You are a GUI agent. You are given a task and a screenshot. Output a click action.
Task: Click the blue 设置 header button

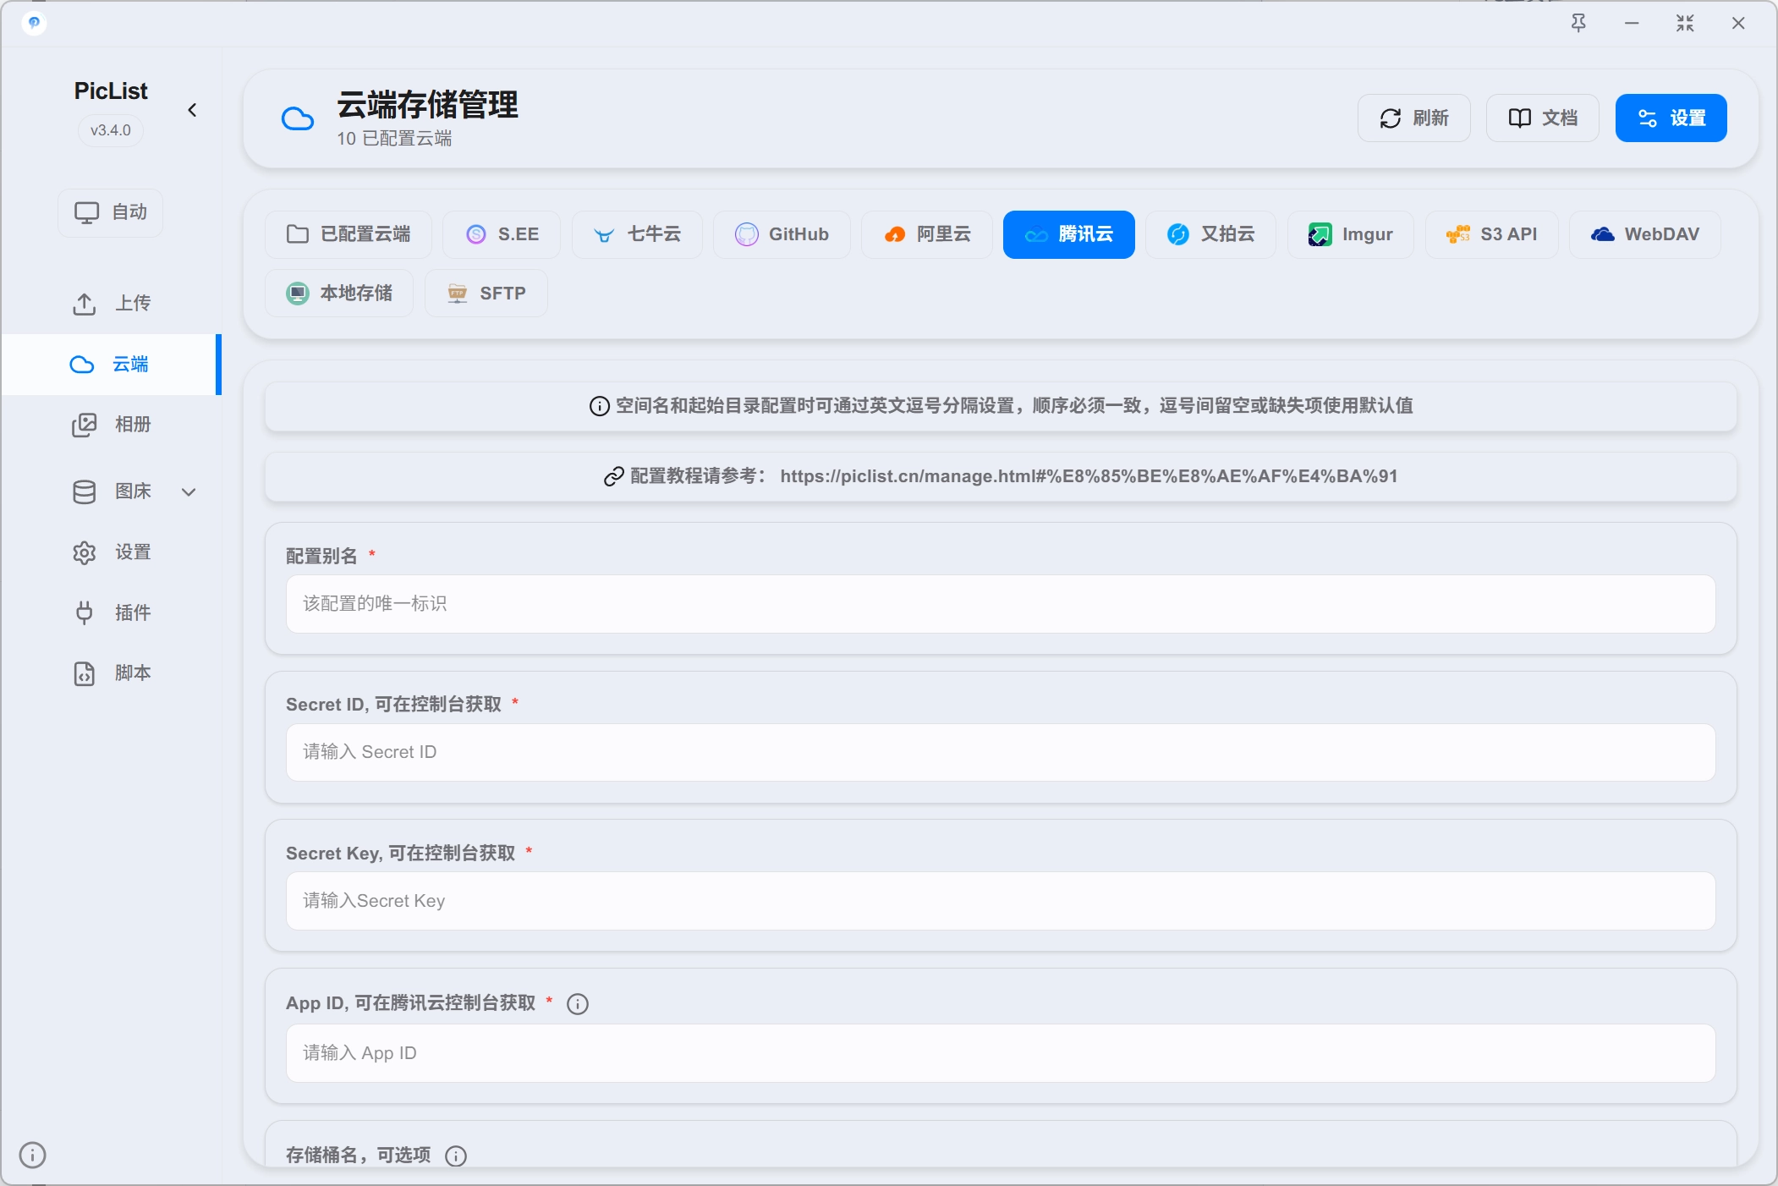(1671, 118)
